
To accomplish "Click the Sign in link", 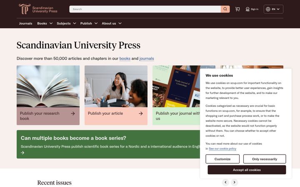I will tap(255, 9).
